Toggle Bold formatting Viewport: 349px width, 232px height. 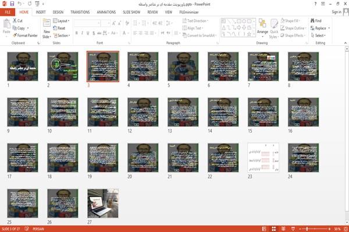(77, 33)
